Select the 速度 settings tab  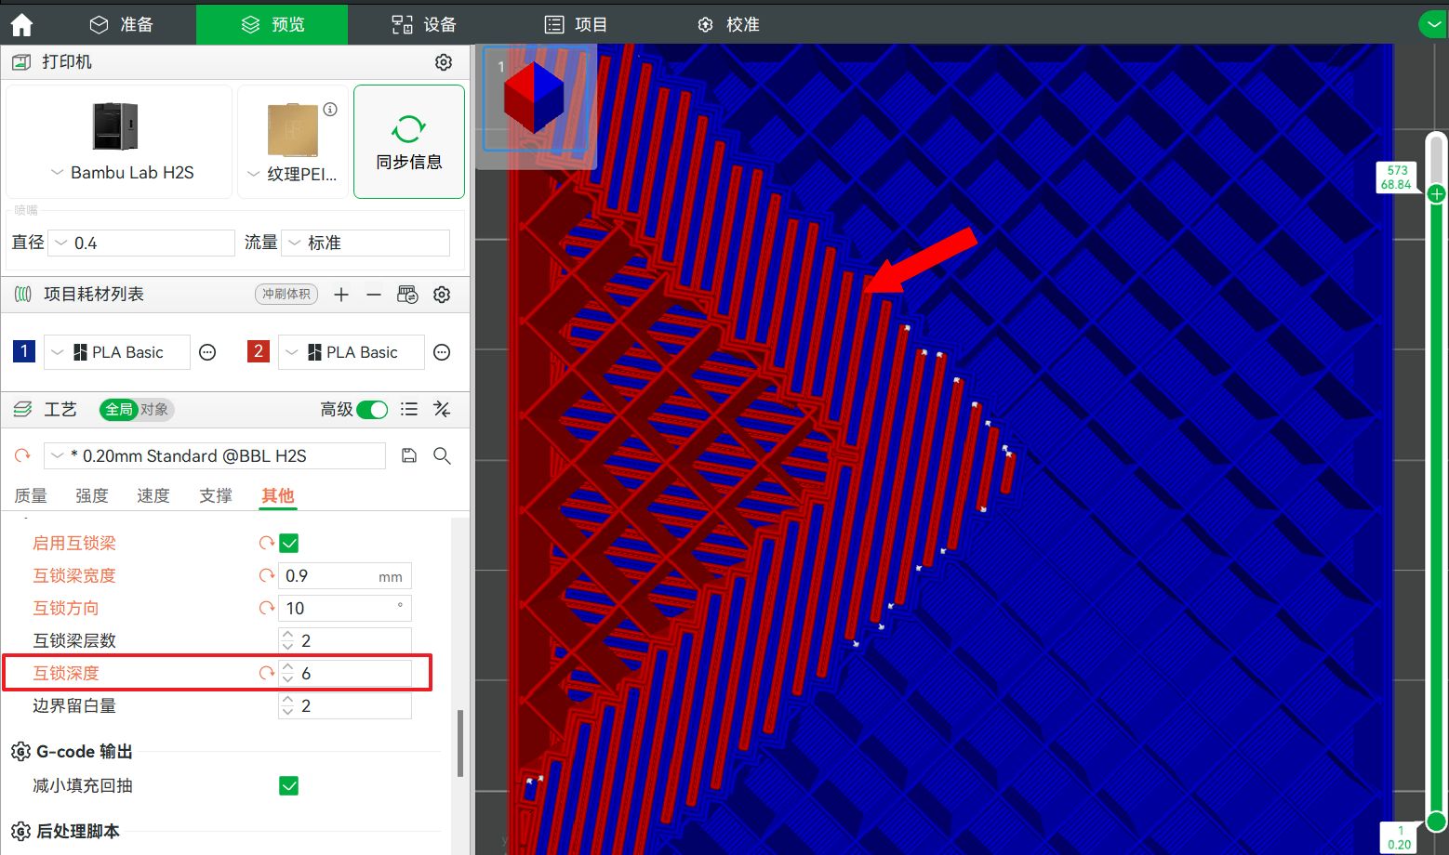point(153,496)
